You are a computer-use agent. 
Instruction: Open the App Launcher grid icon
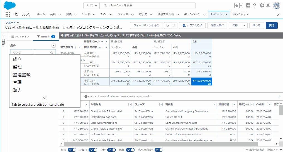tap(8, 14)
